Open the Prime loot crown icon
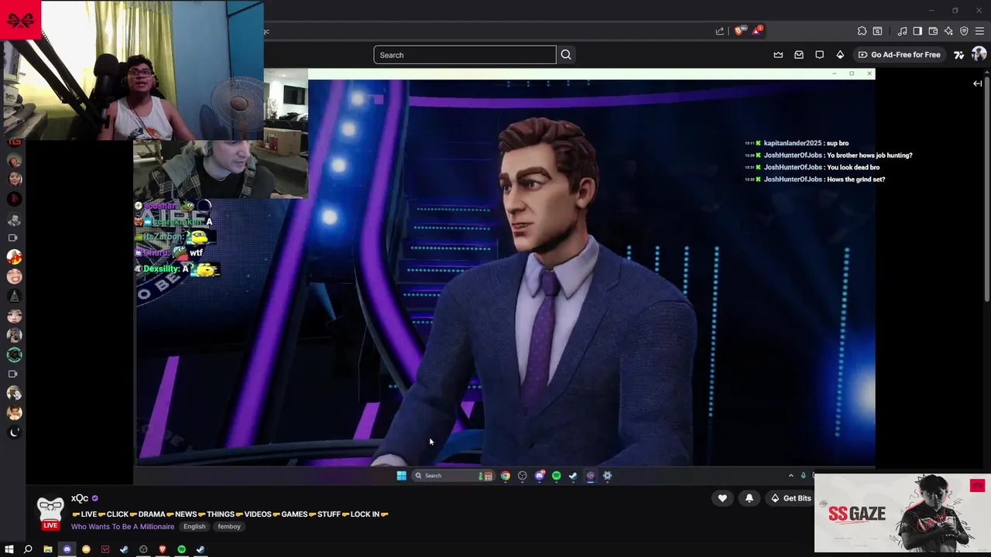Screen dimensions: 991x557 pyautogui.click(x=778, y=55)
